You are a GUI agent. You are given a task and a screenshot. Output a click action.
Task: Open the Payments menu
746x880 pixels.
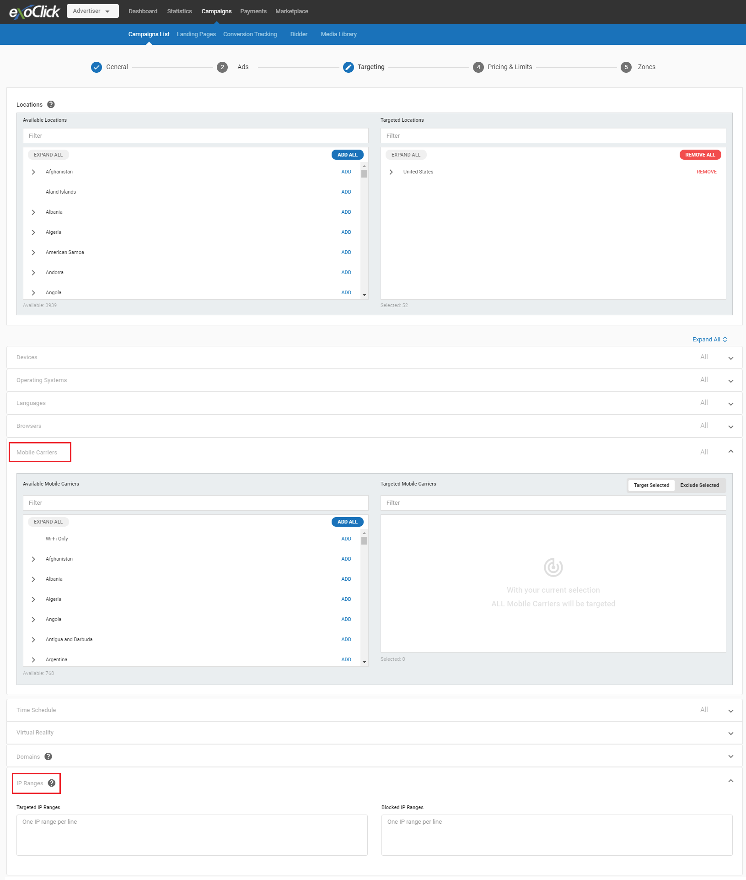click(253, 11)
